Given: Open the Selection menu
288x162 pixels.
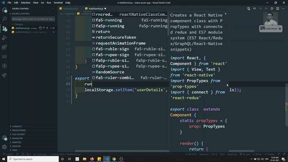Looking at the screenshot, I should click(26, 3).
